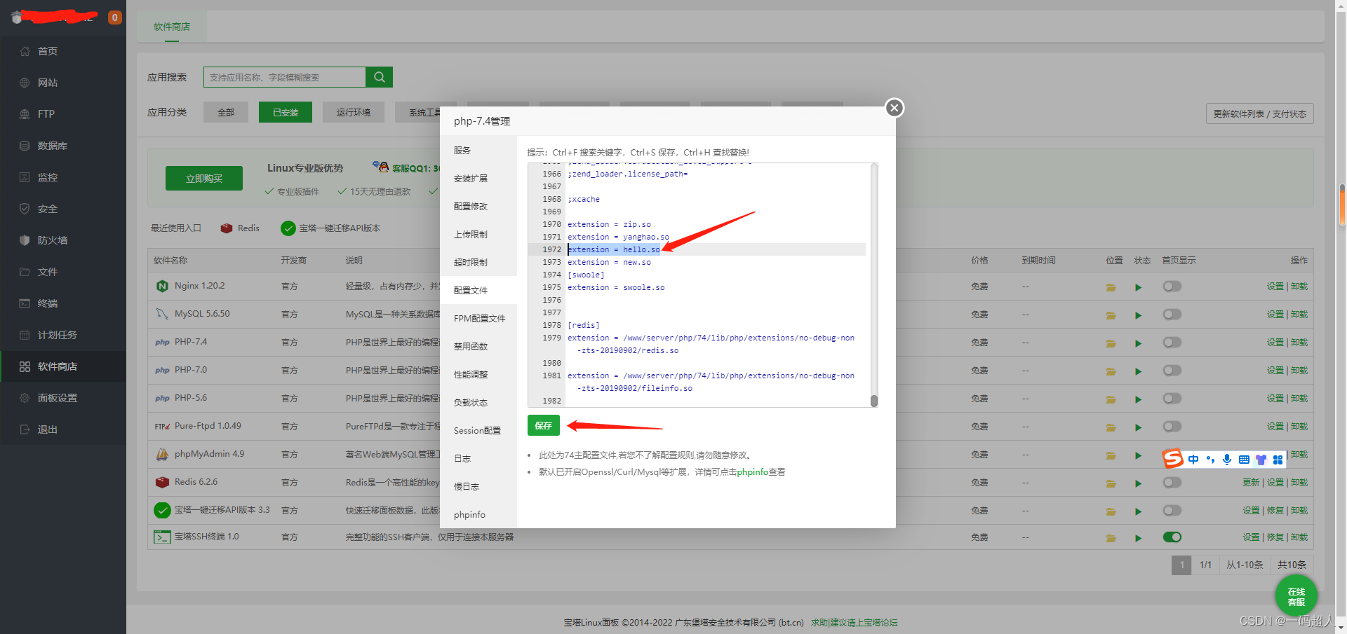Screen dimensions: 1347x634
Task: Open folder location for Nginx 1.20.2
Action: (1111, 287)
